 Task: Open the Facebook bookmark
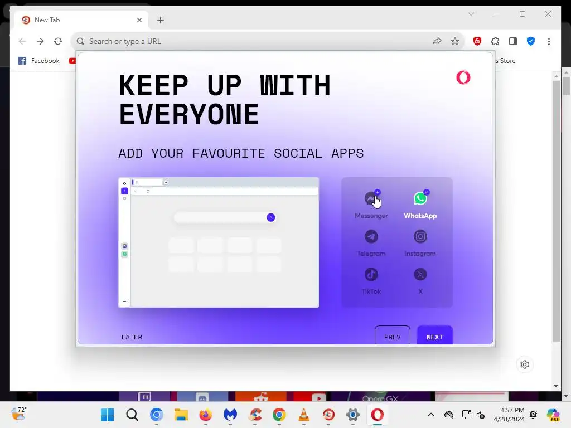click(x=39, y=61)
